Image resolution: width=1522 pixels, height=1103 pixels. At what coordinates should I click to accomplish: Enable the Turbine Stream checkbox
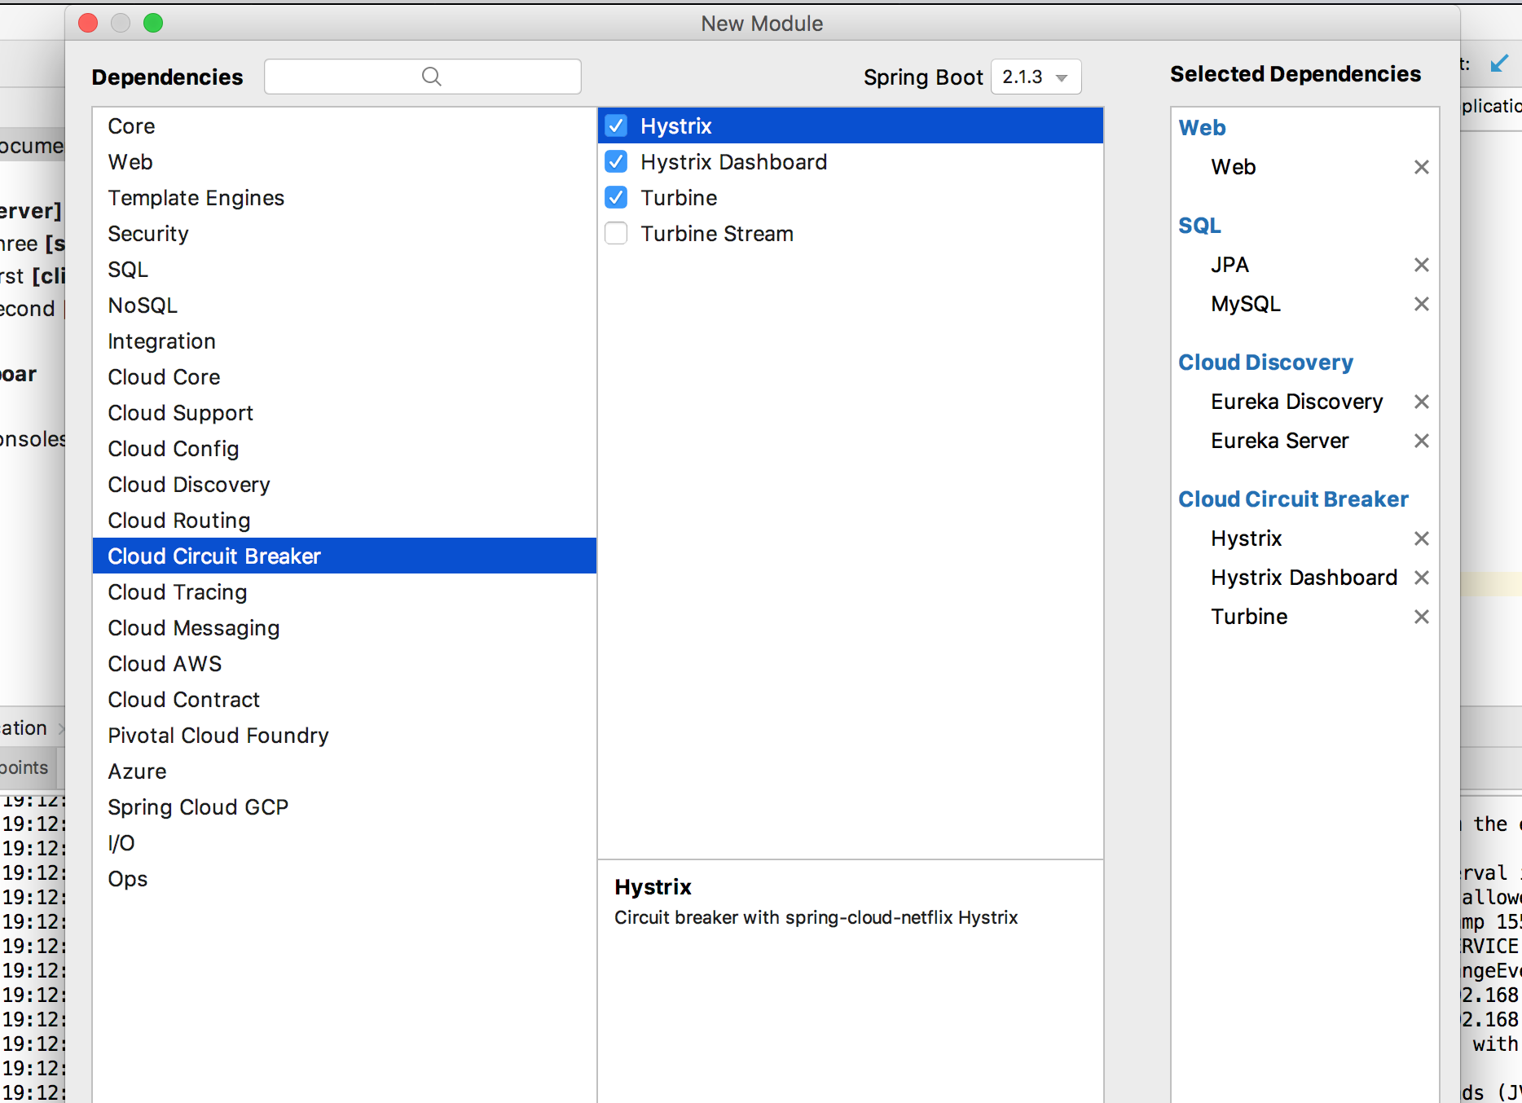[x=617, y=234]
